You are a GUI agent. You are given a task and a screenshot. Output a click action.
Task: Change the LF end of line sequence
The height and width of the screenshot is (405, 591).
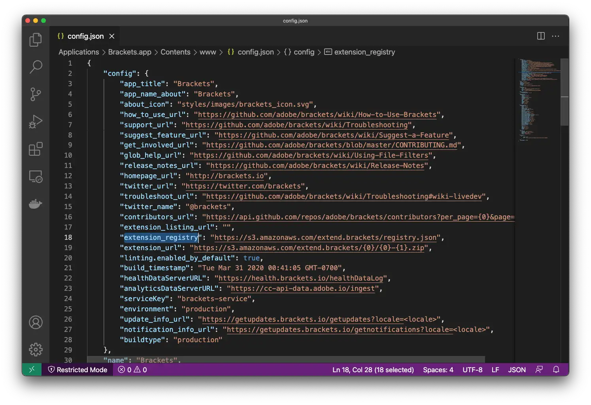click(x=495, y=369)
